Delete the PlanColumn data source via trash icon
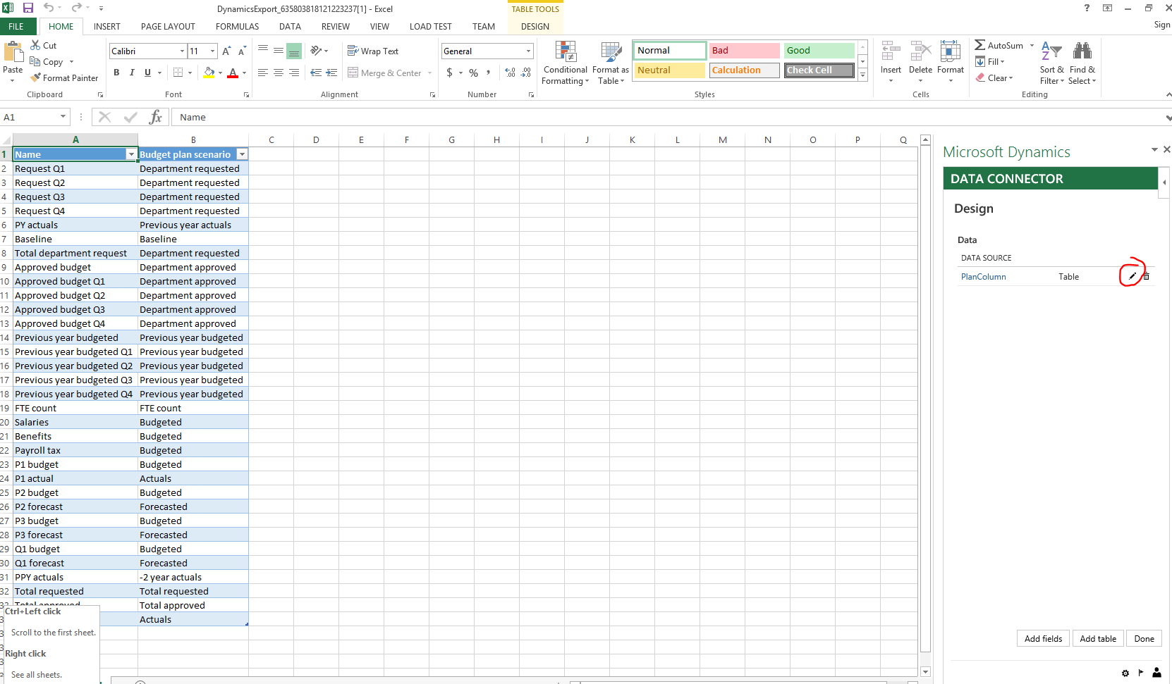The width and height of the screenshot is (1172, 684). (x=1147, y=276)
